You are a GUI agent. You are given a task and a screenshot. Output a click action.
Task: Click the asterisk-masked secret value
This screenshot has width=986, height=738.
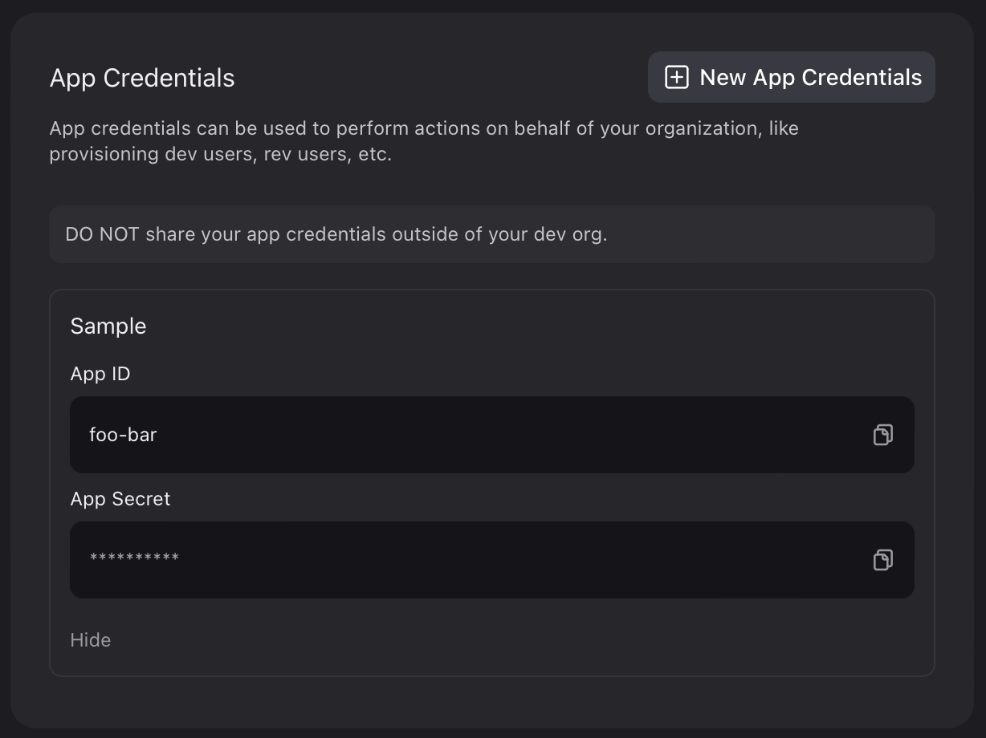tap(134, 558)
